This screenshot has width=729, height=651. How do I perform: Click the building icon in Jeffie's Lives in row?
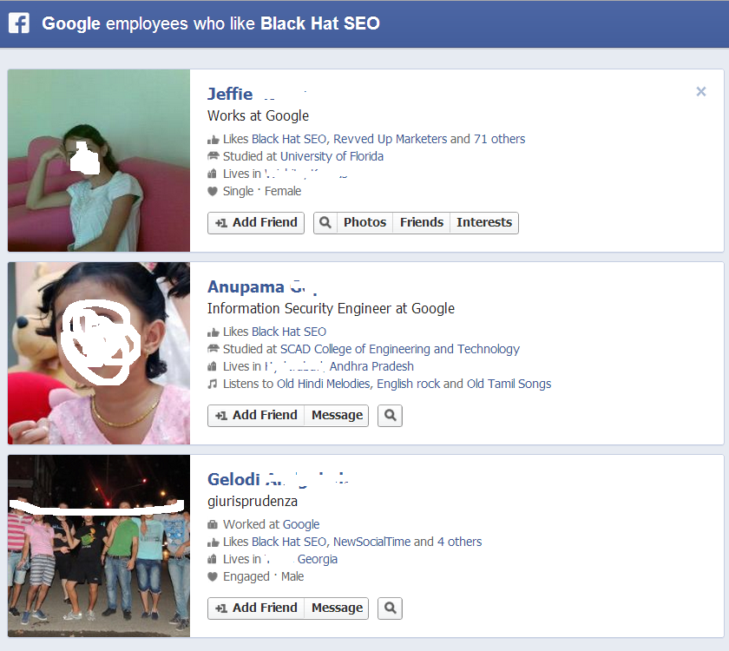coord(212,174)
